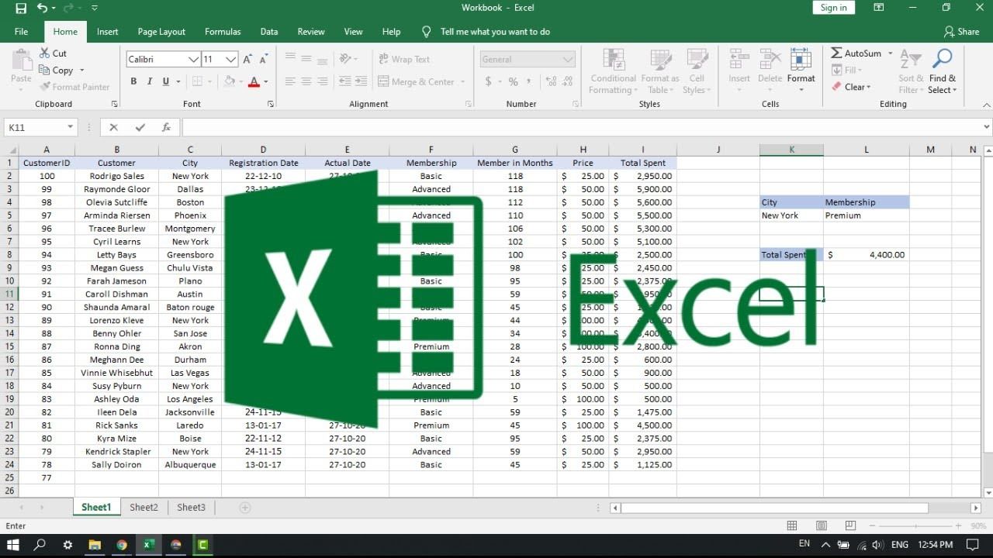993x558 pixels.
Task: Toggle bold formatting
Action: pyautogui.click(x=133, y=81)
